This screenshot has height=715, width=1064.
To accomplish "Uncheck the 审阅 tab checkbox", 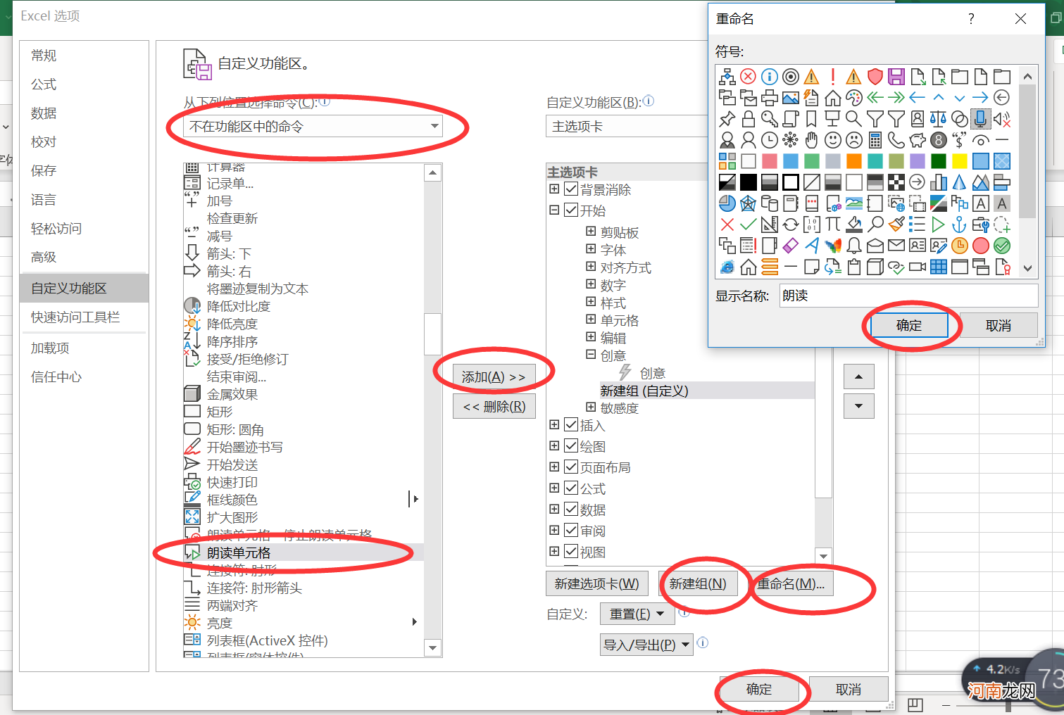I will point(571,531).
